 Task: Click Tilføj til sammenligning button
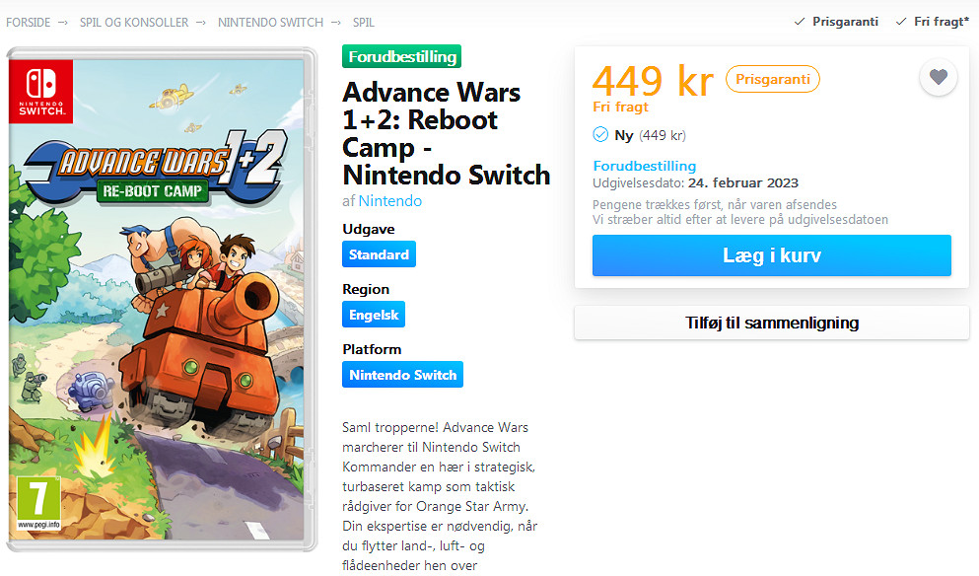click(771, 323)
